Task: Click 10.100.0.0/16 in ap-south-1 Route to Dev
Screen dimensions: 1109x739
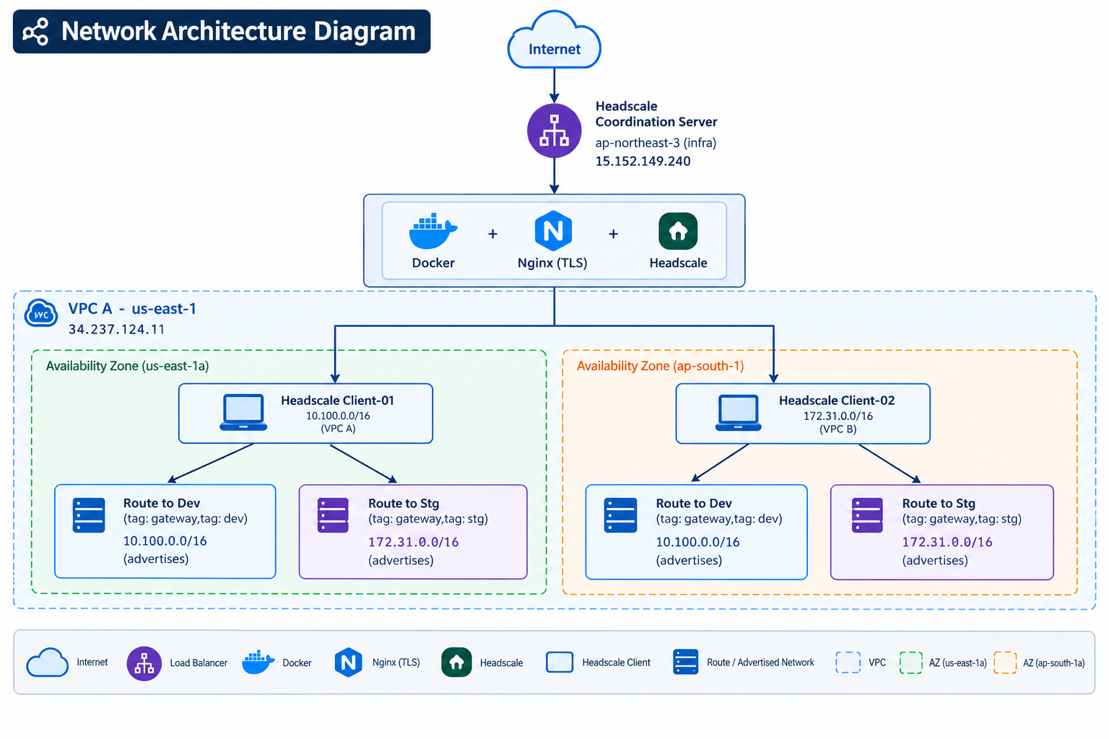Action: click(x=697, y=542)
